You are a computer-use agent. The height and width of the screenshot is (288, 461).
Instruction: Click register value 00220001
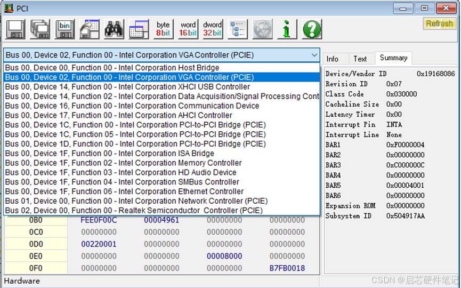point(99,244)
